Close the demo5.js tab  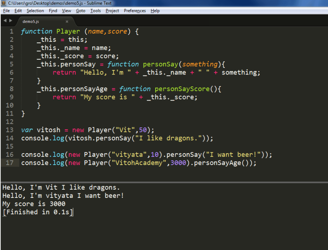(x=67, y=22)
